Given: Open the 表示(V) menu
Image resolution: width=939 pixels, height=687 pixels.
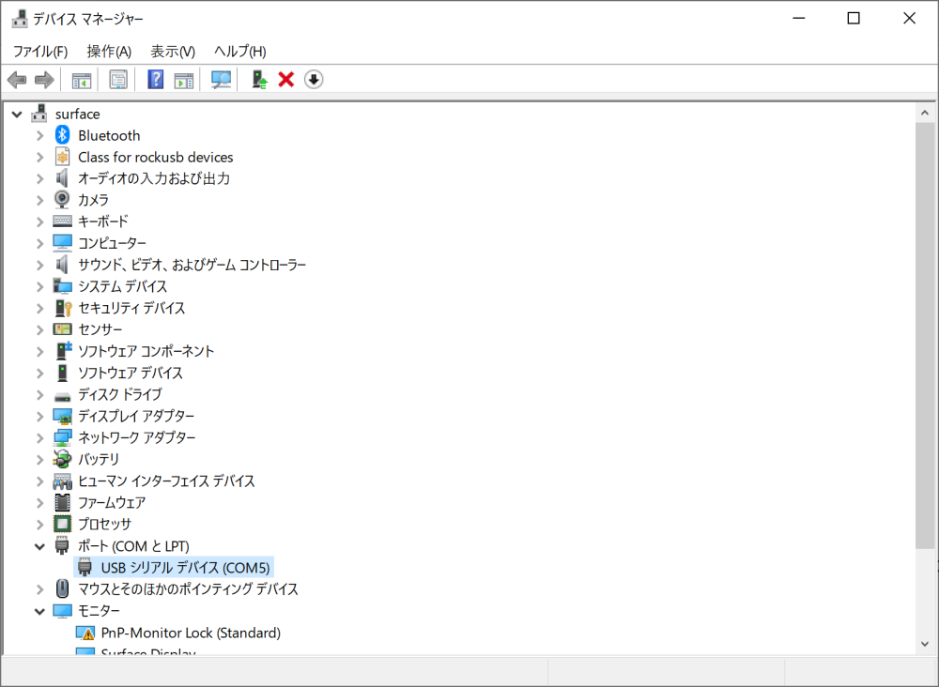Looking at the screenshot, I should pyautogui.click(x=171, y=52).
